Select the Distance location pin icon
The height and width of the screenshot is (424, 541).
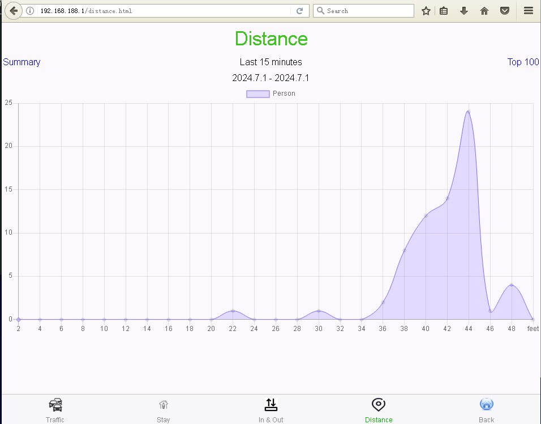tap(379, 404)
